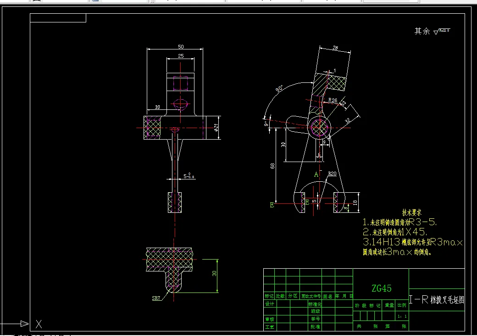Click the ø21 diameter dimension
This screenshot has width=477, height=336.
pyautogui.click(x=216, y=127)
